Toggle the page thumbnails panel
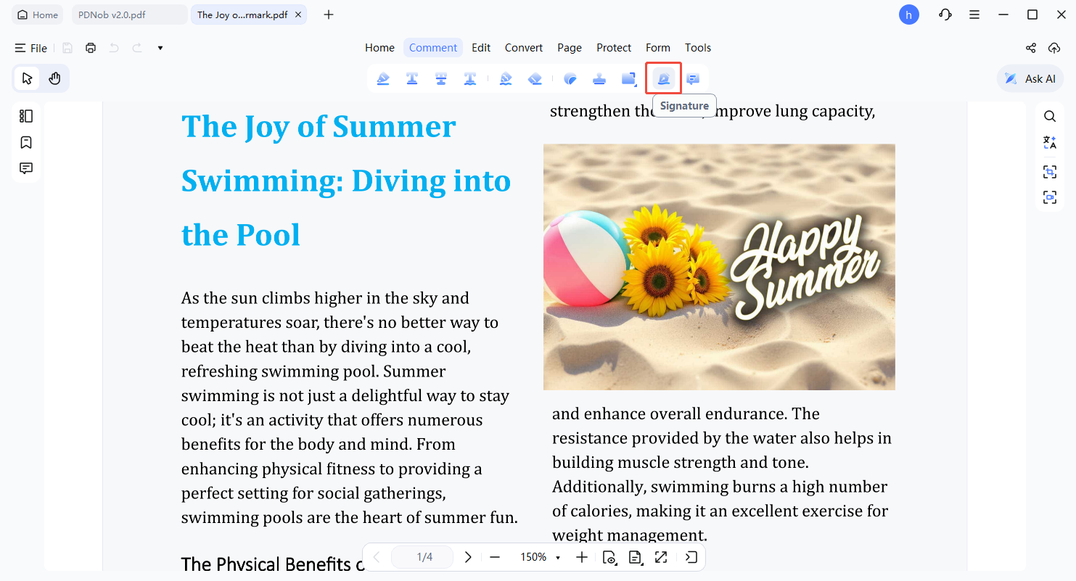This screenshot has width=1076, height=581. pos(26,116)
